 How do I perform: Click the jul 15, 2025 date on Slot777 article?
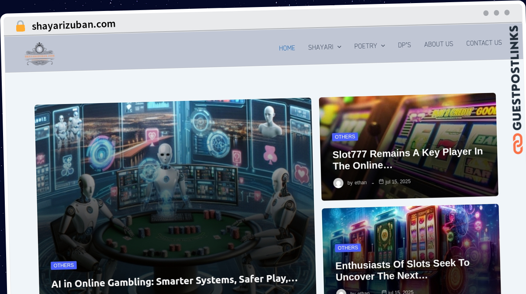398,181
